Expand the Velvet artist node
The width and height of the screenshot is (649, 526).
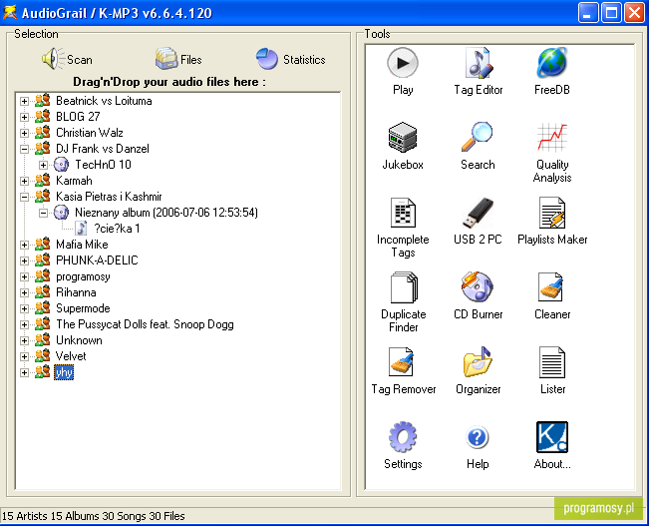pos(24,356)
